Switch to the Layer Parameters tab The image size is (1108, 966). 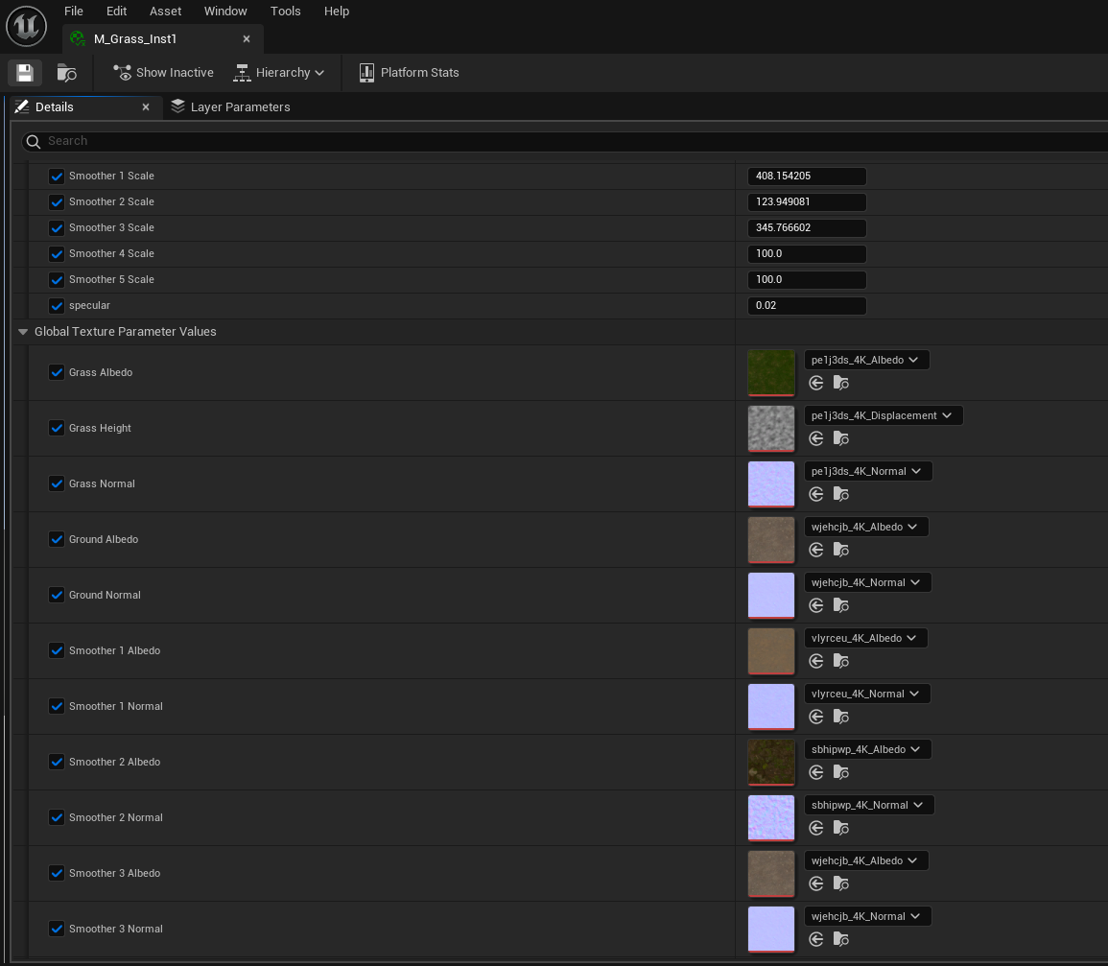tap(230, 106)
